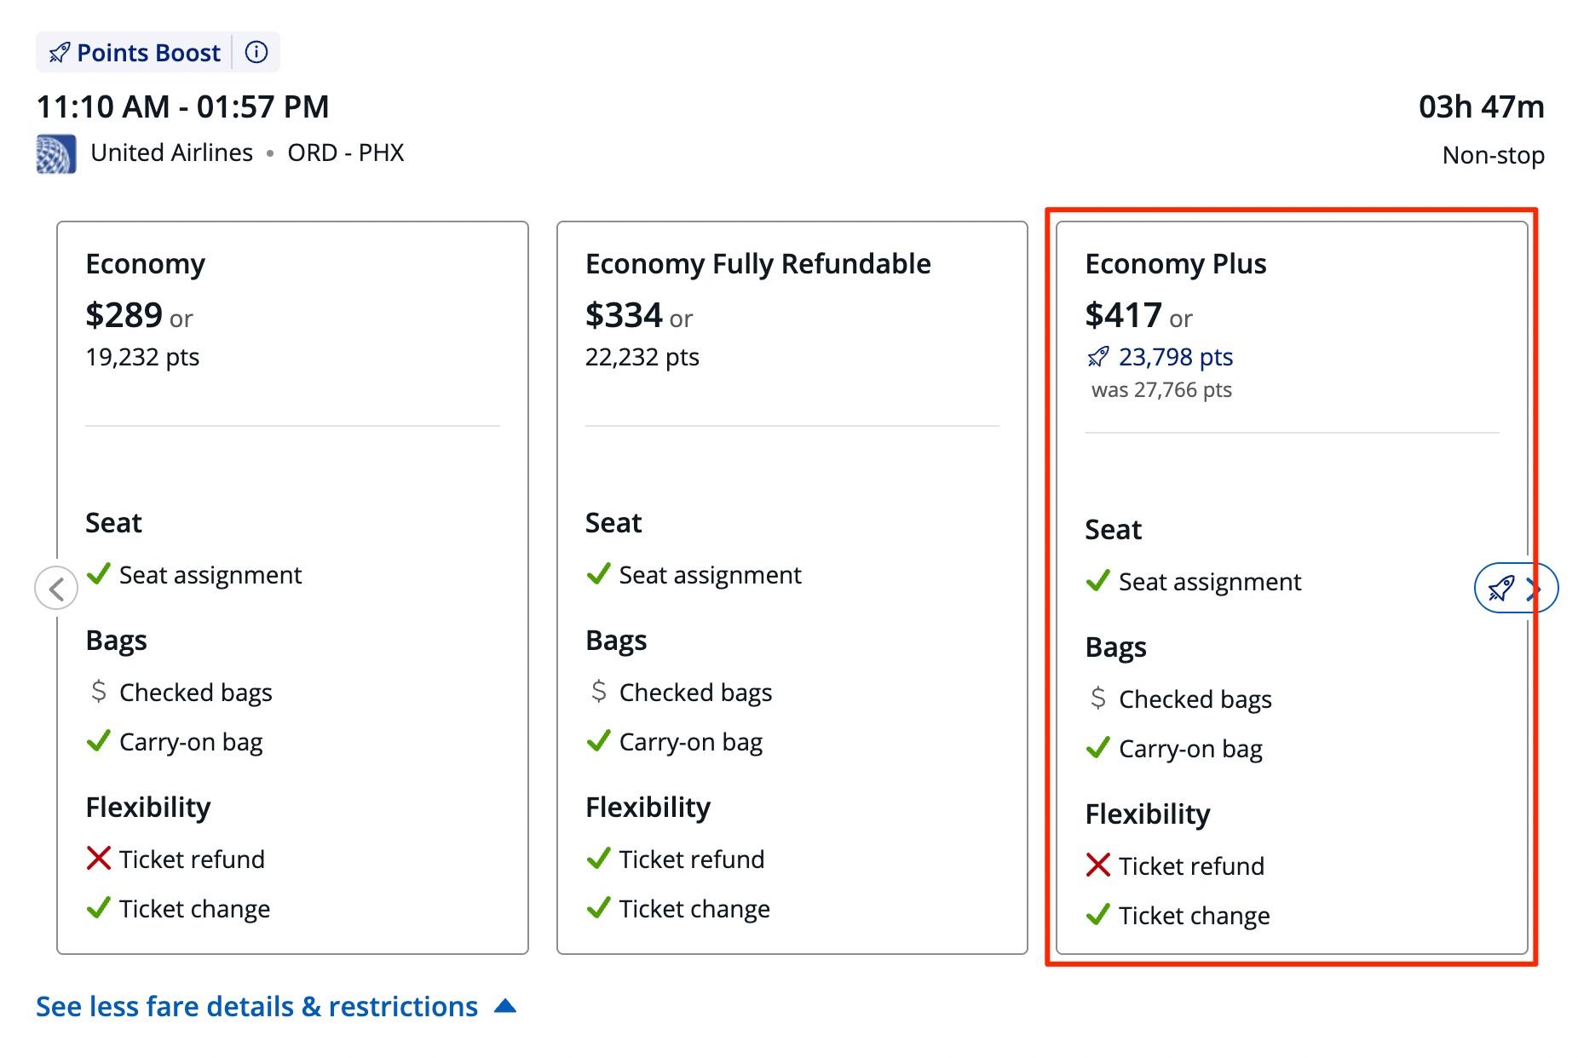Click 22,232 pts in refundable card
The image size is (1578, 1058).
pyautogui.click(x=642, y=357)
